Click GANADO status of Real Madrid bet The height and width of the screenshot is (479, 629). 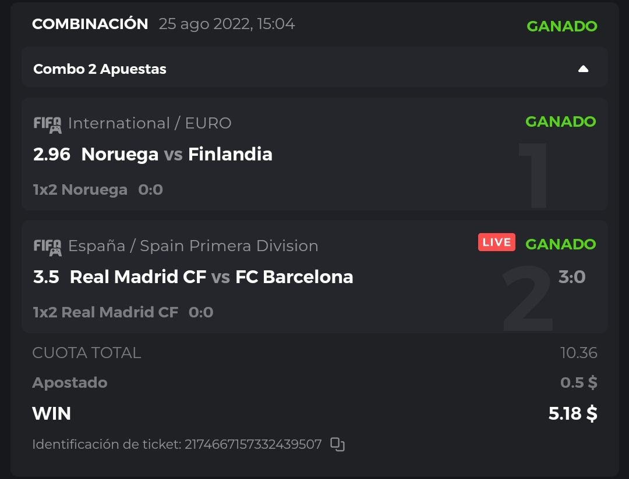click(x=560, y=244)
